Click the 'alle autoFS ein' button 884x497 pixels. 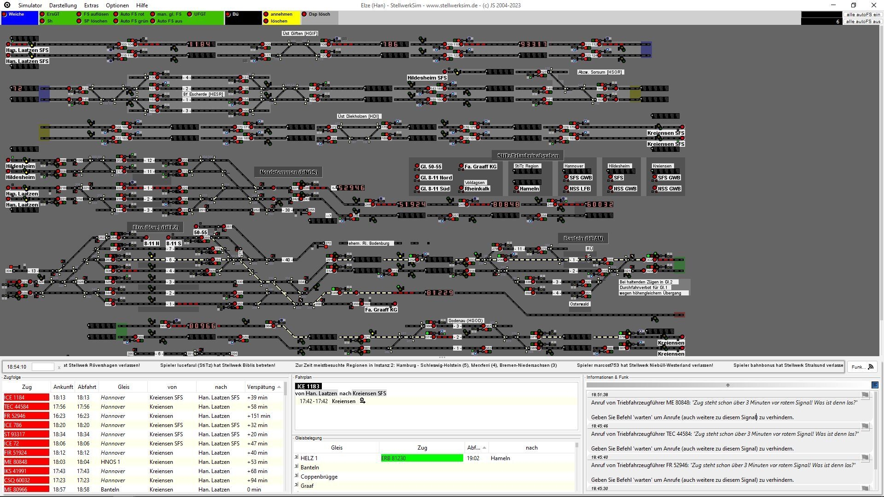coord(863,14)
